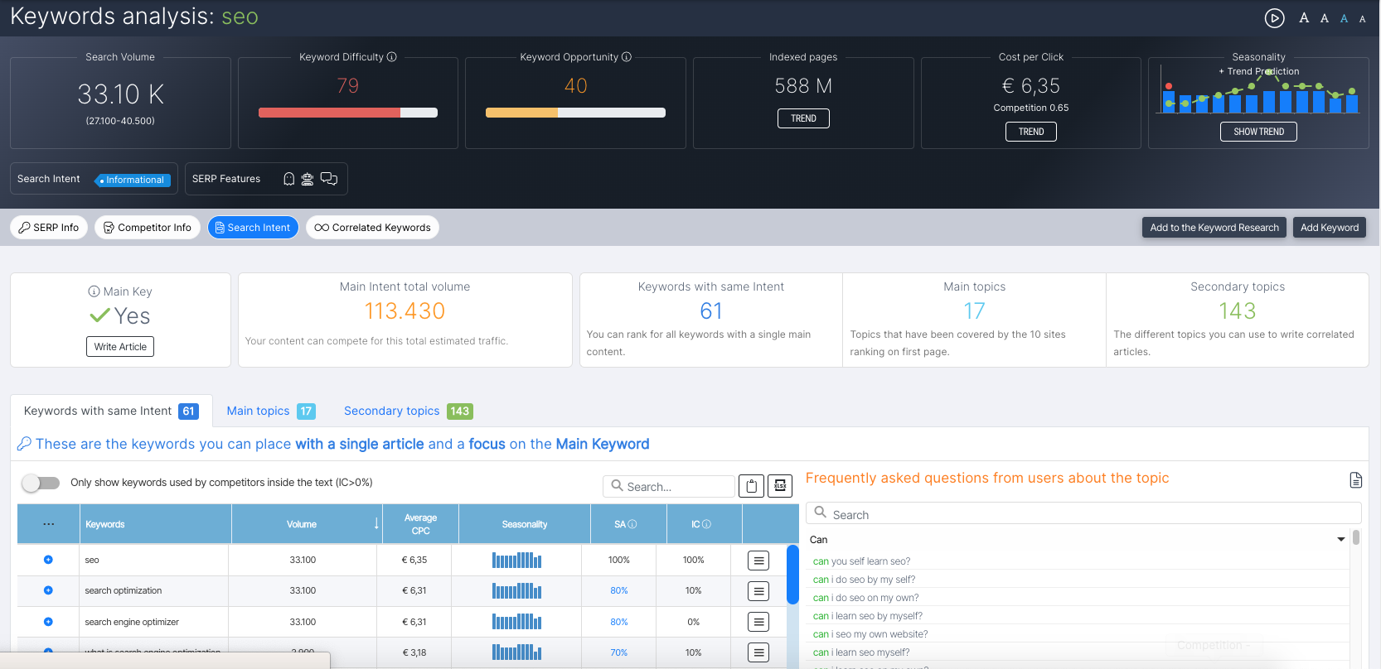Select the Search Intent tab

[253, 228]
